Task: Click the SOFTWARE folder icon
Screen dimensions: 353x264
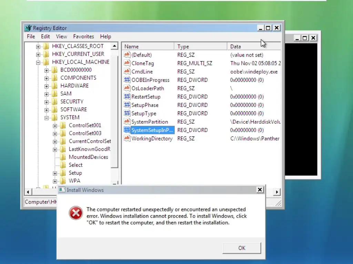Action: pyautogui.click(x=54, y=109)
